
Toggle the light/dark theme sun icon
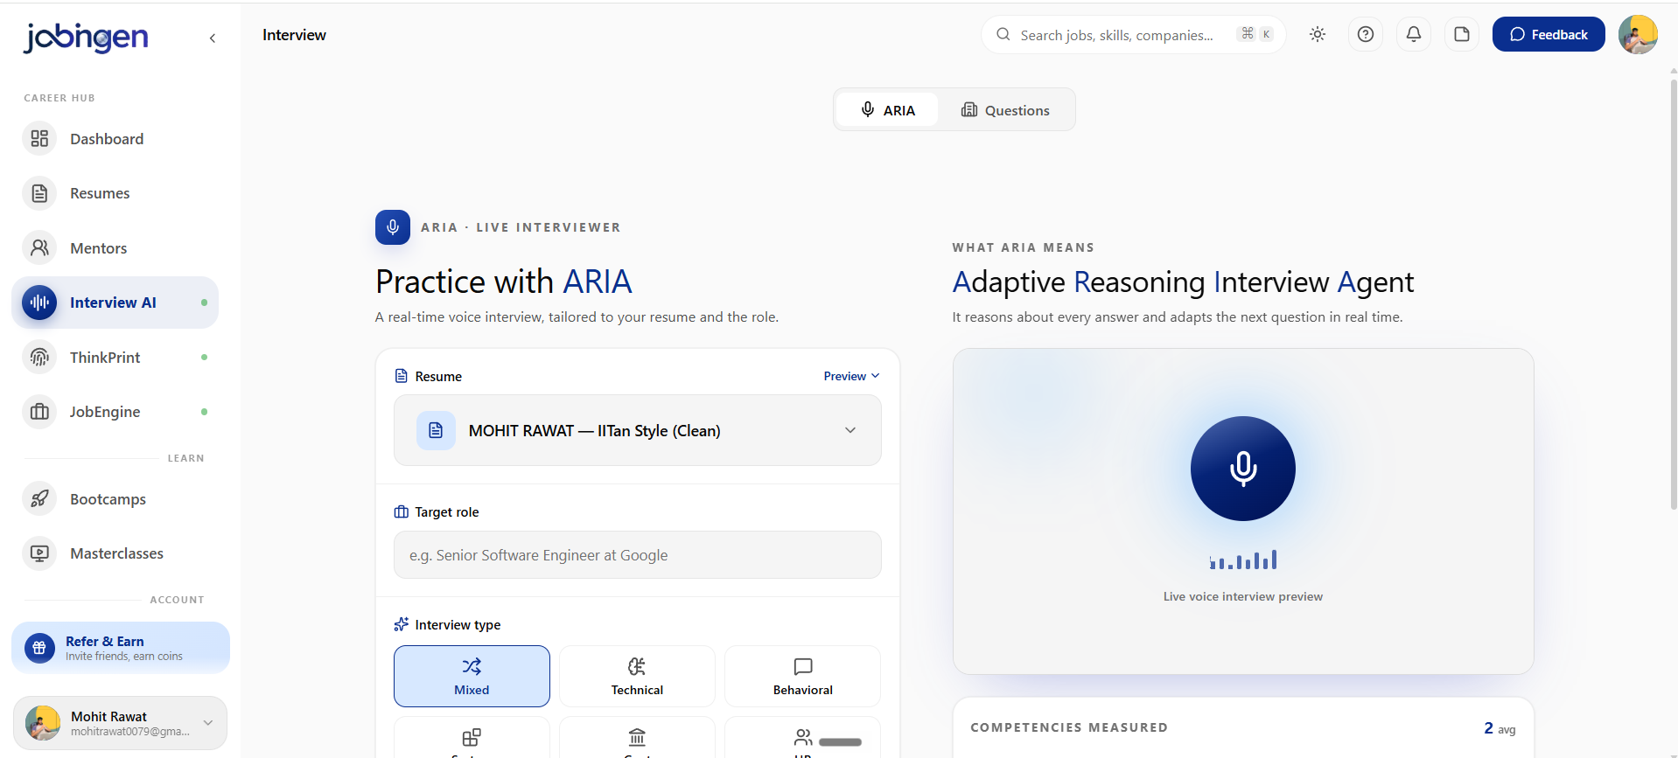tap(1318, 34)
